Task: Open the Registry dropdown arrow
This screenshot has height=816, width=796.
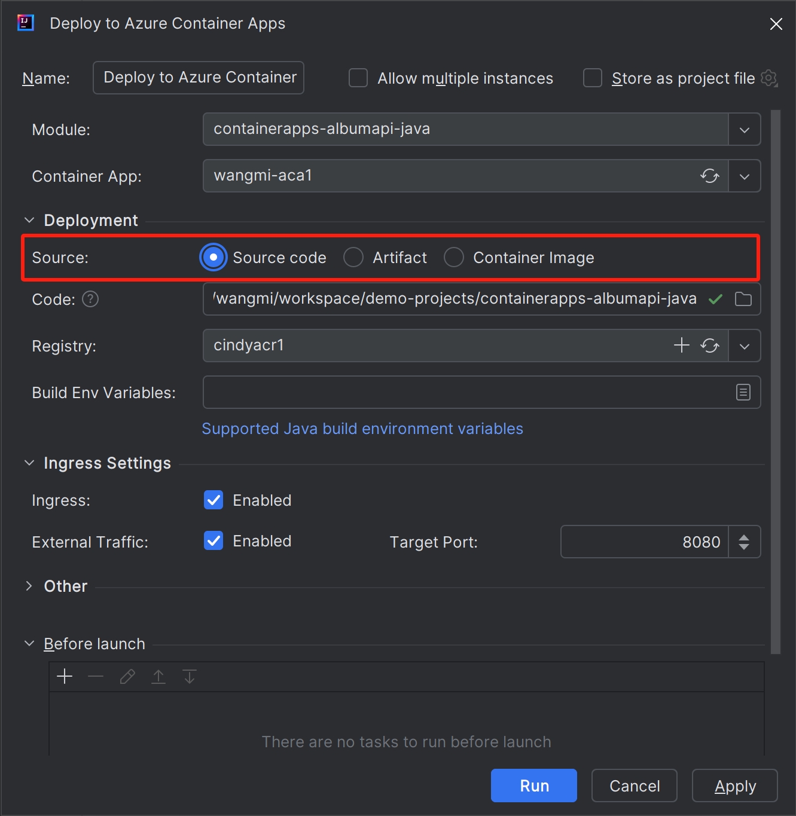Action: (745, 346)
